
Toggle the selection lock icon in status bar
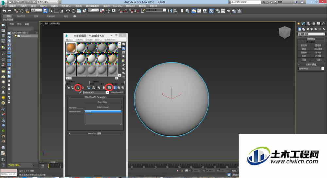(182, 171)
